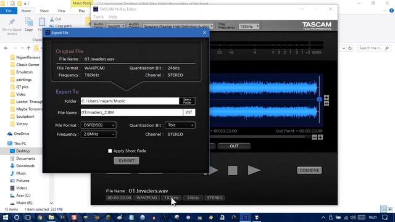This screenshot has width=395, height=222.
Task: Open File Explorer from the taskbar
Action: (x=51, y=217)
